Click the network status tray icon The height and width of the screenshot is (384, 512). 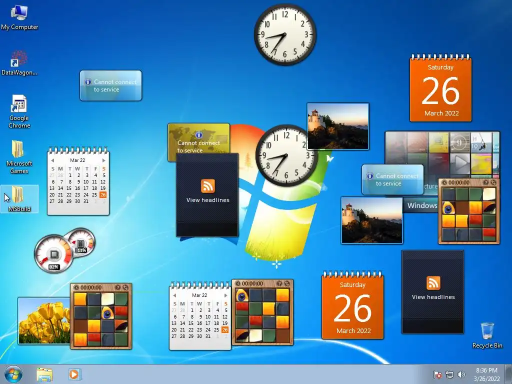(x=449, y=374)
